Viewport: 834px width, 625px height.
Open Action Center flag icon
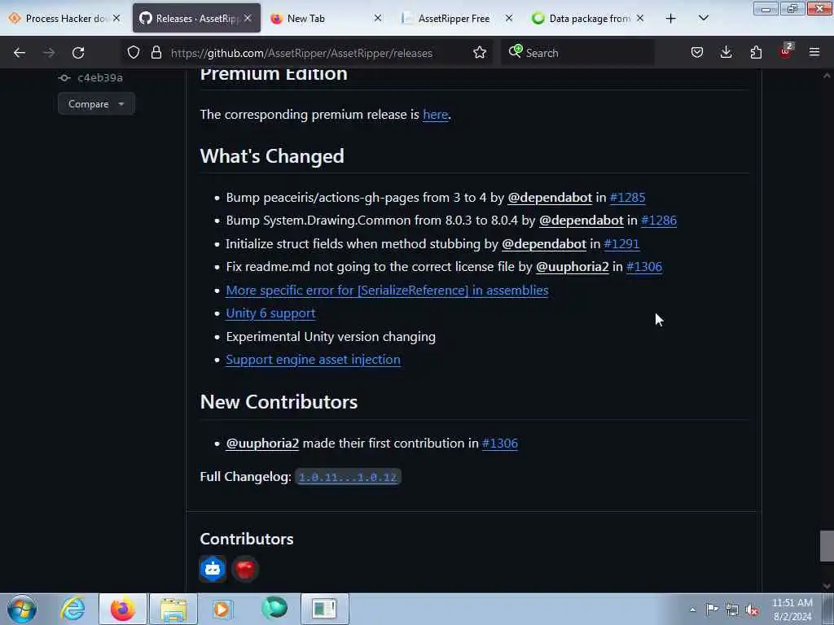pos(712,610)
